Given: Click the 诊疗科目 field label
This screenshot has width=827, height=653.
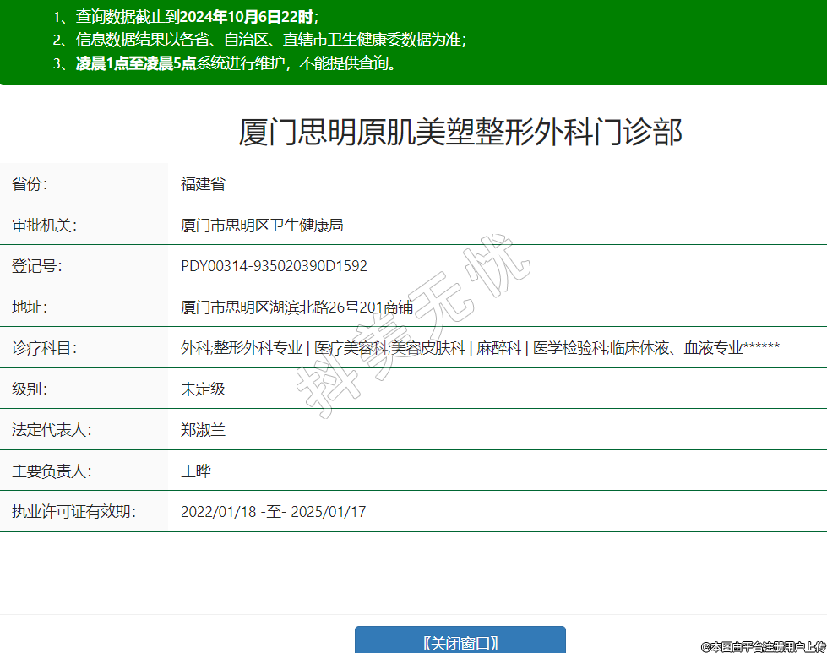Looking at the screenshot, I should (x=44, y=348).
